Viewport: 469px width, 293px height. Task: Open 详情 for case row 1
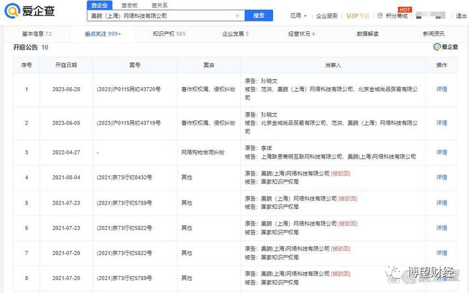coord(441,89)
